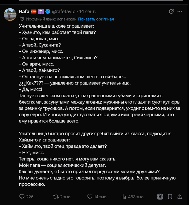This screenshot has height=205, width=189.
Task: Click the Spanish flag emoji
Action: [x=33, y=12]
